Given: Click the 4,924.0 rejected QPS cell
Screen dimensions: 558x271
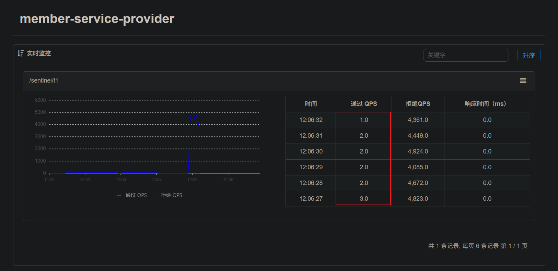Looking at the screenshot, I should 418,151.
